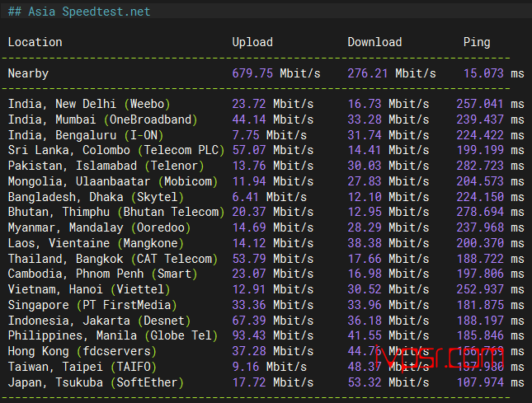
Task: Select the 'Ping' column header
Action: tap(477, 42)
